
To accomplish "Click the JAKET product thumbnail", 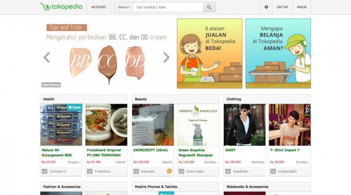I will coord(245,125).
